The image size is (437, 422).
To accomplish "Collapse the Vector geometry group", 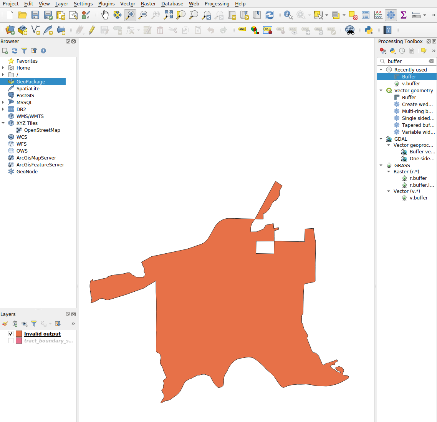I will (x=381, y=91).
